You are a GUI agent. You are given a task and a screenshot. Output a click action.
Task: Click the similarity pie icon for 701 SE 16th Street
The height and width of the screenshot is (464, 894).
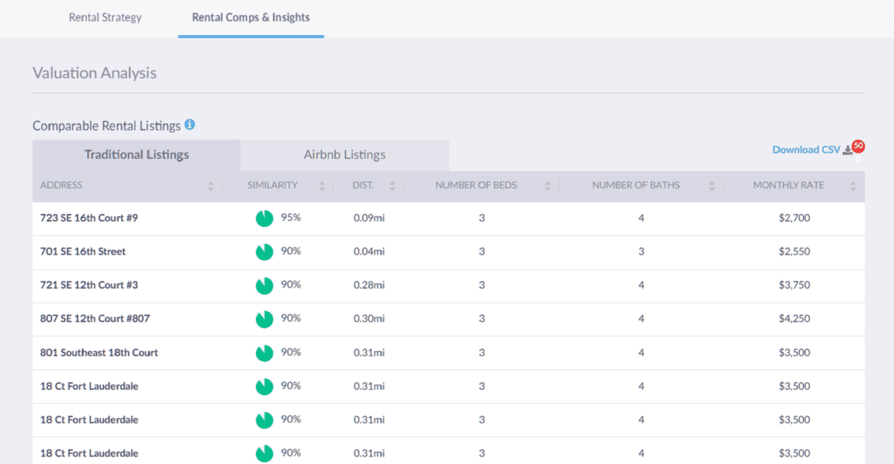pyautogui.click(x=264, y=252)
